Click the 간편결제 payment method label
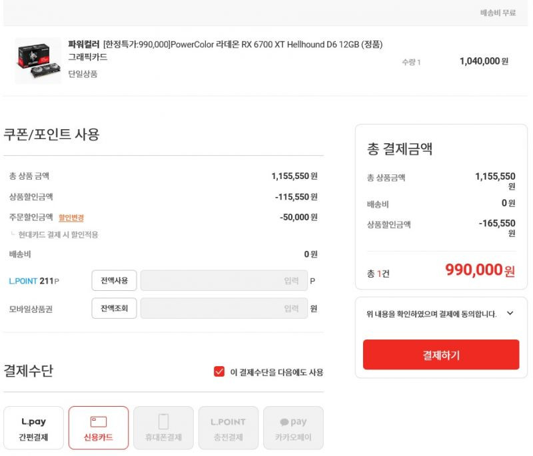This screenshot has width=533, height=456. tap(33, 437)
